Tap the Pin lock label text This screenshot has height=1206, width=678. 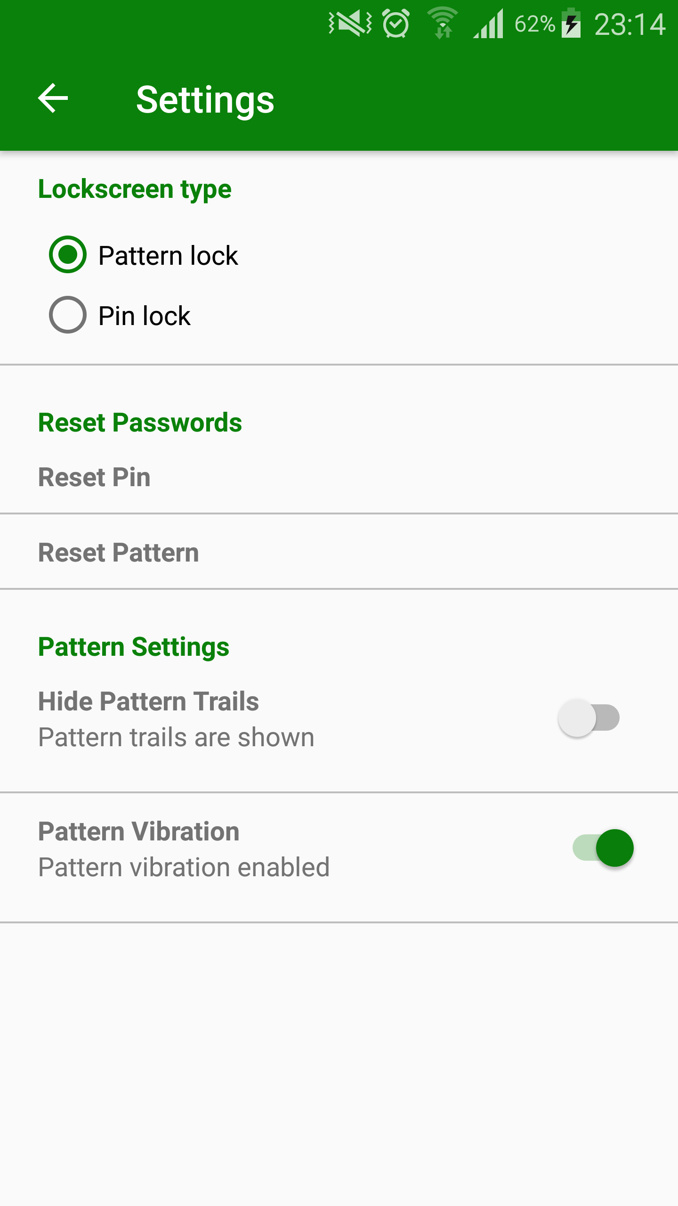tap(144, 316)
